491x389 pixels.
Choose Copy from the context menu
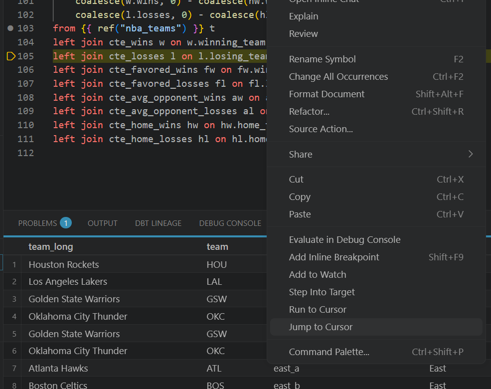[376, 196]
